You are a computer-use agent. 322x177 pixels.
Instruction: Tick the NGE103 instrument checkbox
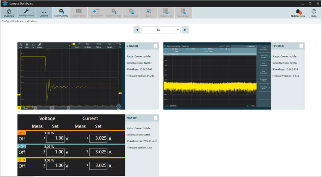click(156, 118)
